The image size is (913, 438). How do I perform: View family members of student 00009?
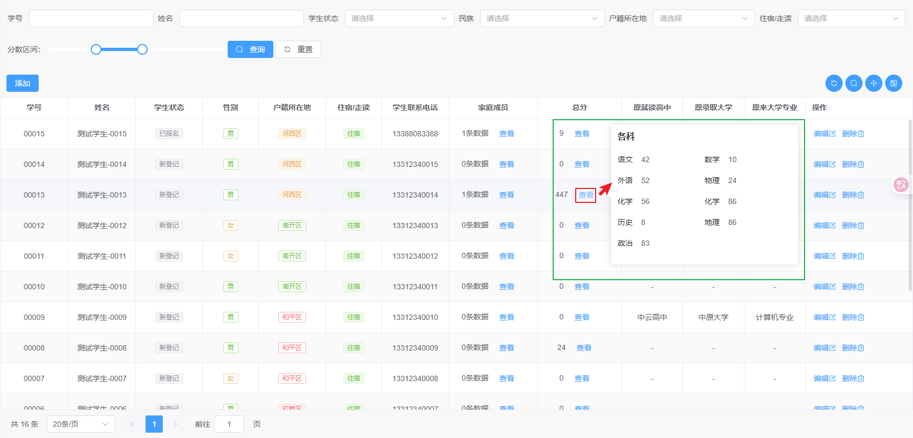pos(506,317)
